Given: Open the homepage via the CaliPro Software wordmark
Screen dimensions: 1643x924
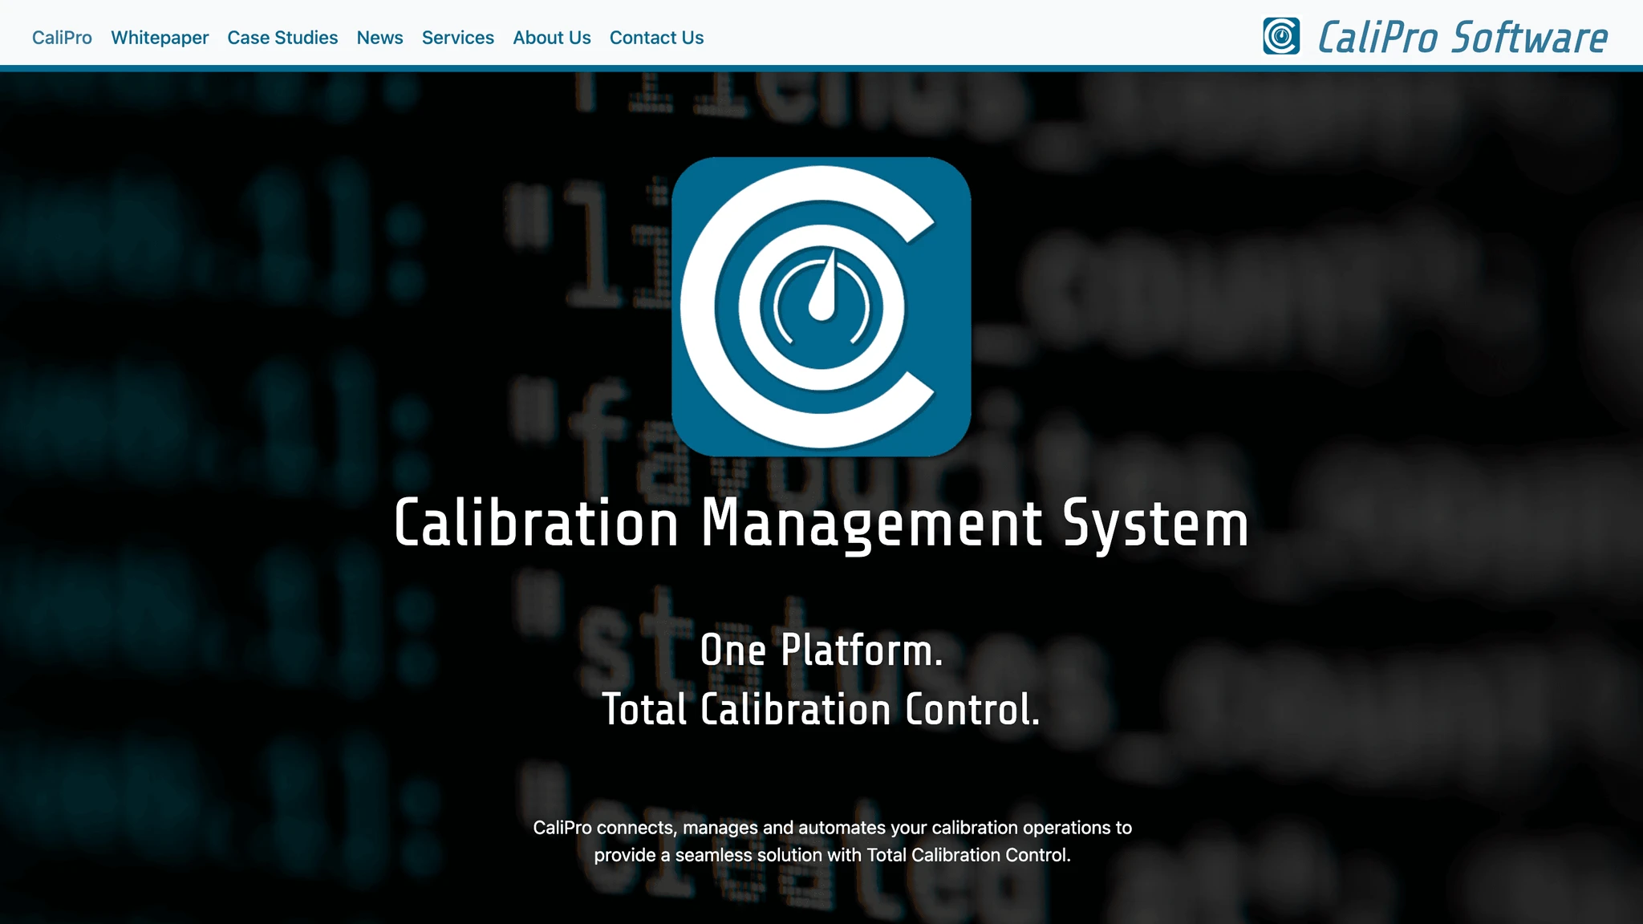Looking at the screenshot, I should coord(1464,37).
